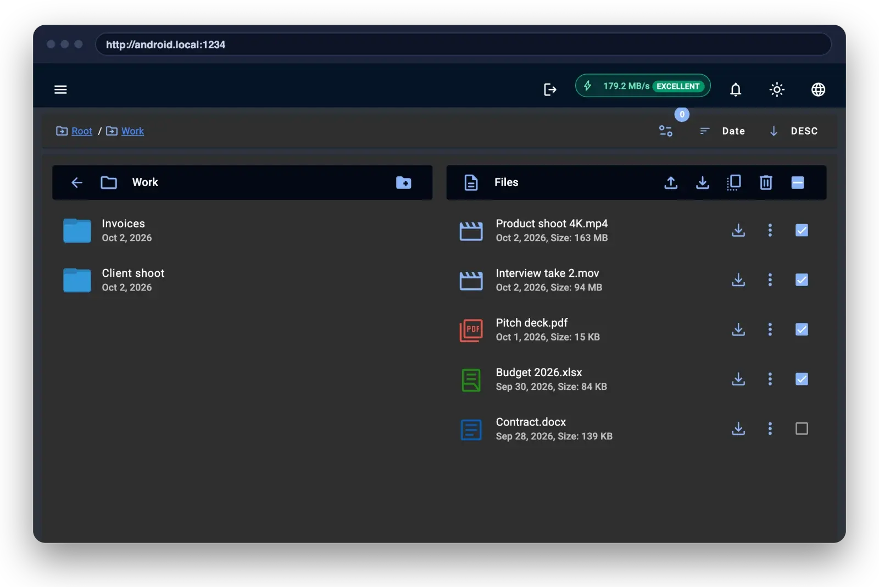Click the Budget 2026.xlsx file name
Image resolution: width=879 pixels, height=587 pixels.
pos(538,372)
